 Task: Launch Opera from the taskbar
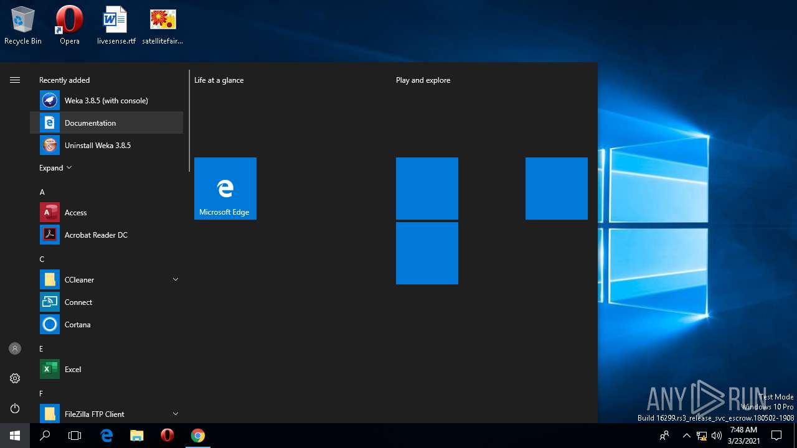click(167, 436)
